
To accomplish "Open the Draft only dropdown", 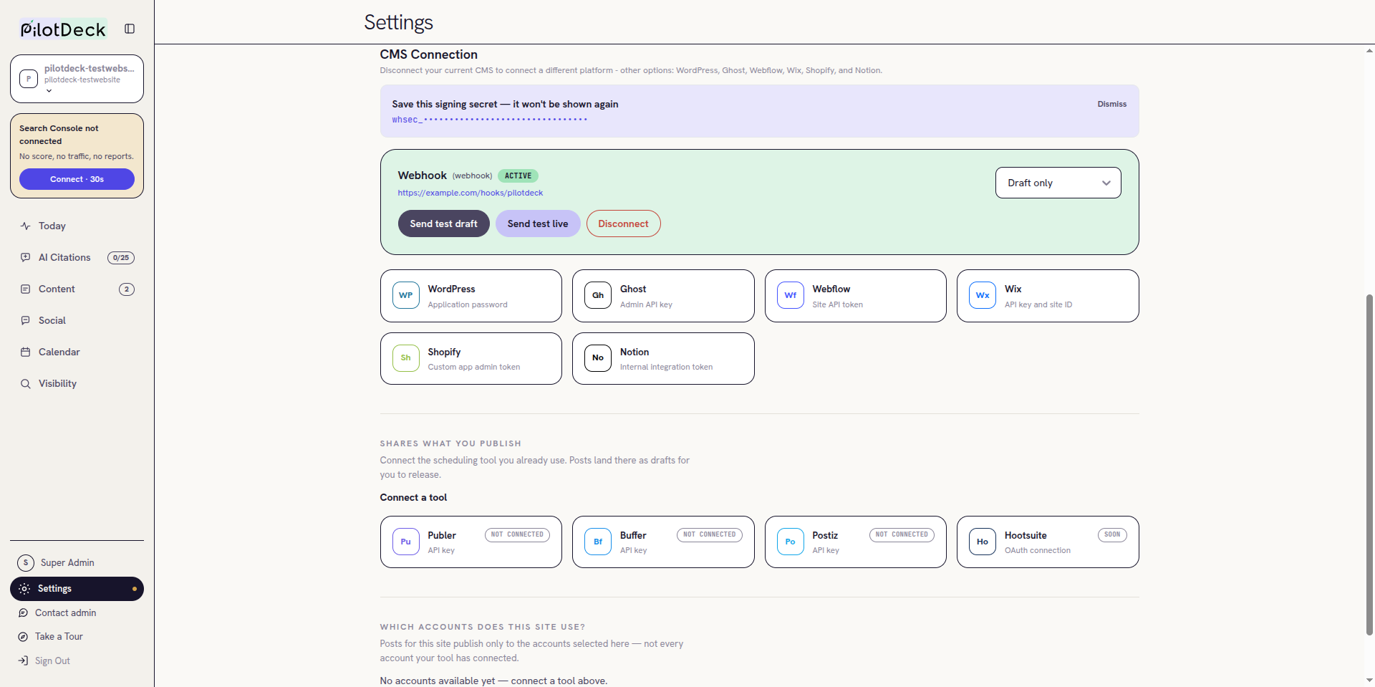I will point(1058,183).
